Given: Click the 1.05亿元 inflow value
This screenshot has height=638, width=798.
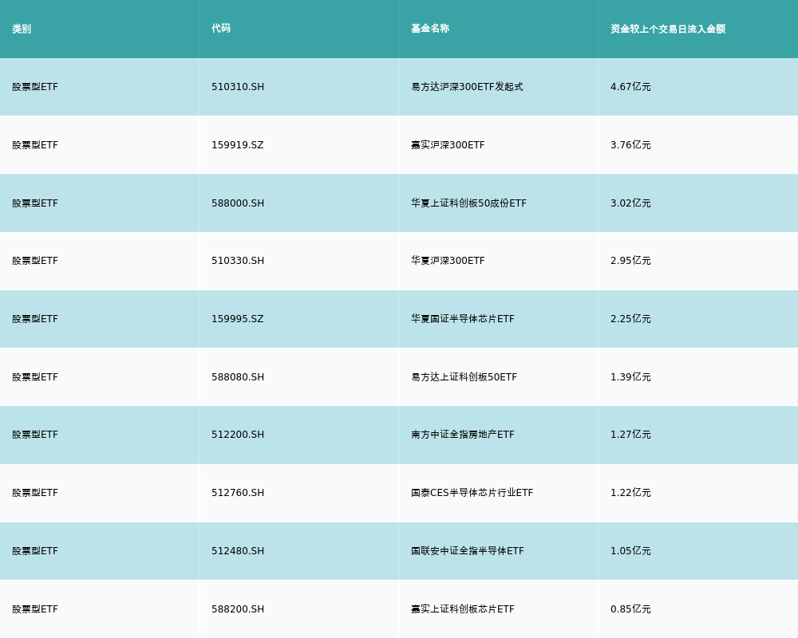Looking at the screenshot, I should [x=630, y=551].
